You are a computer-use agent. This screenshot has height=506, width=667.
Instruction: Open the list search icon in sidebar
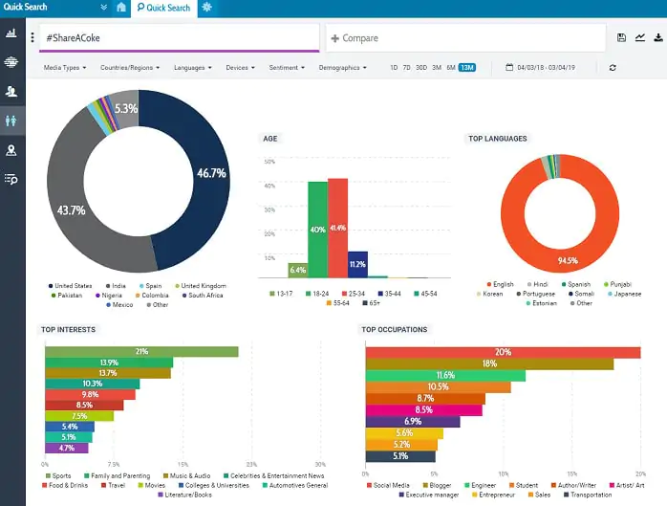(11, 179)
